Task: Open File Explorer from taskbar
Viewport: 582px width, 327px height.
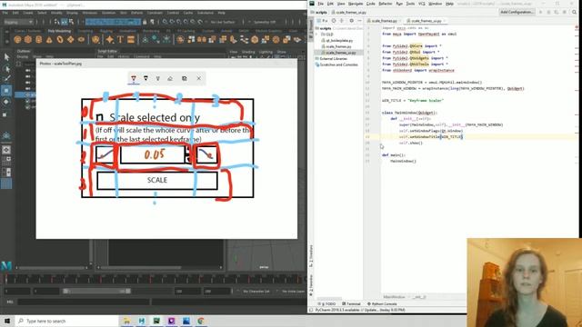Action: point(126,321)
